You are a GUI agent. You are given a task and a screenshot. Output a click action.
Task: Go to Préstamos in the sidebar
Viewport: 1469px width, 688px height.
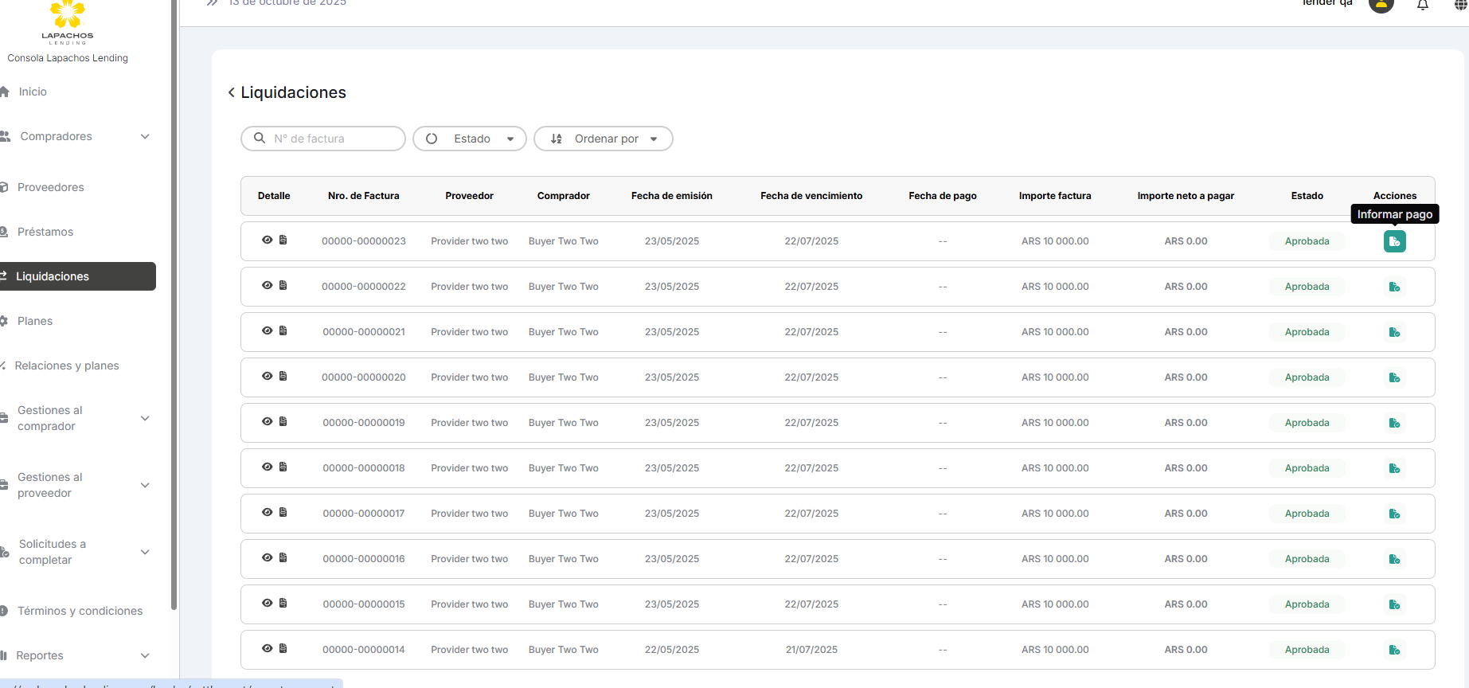coord(45,232)
